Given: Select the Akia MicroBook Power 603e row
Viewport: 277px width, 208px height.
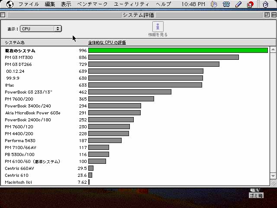Looking at the screenshot, I should coord(135,113).
